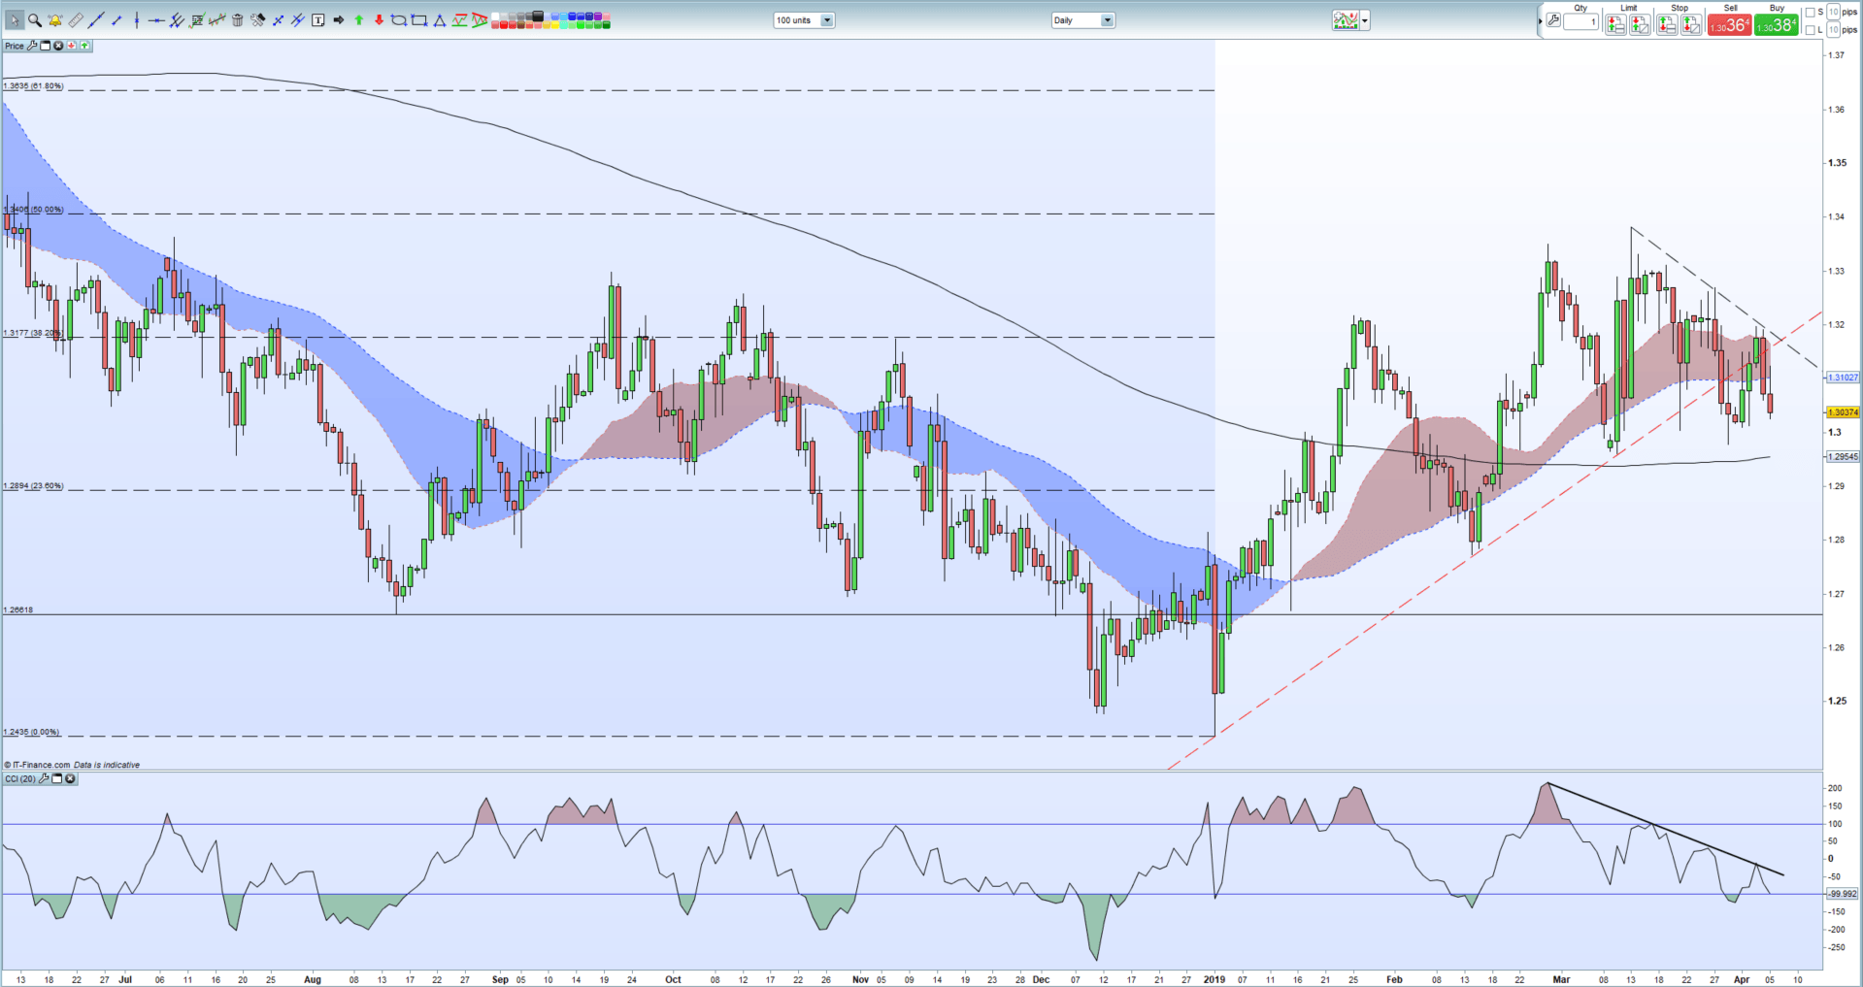Screen dimensions: 1863x987
Task: Open the hammer and wrench tools icon
Action: tap(258, 20)
